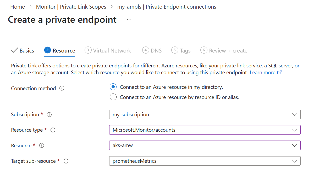Expand Target sub-resource dropdown
This screenshot has width=336, height=186.
click(205, 161)
